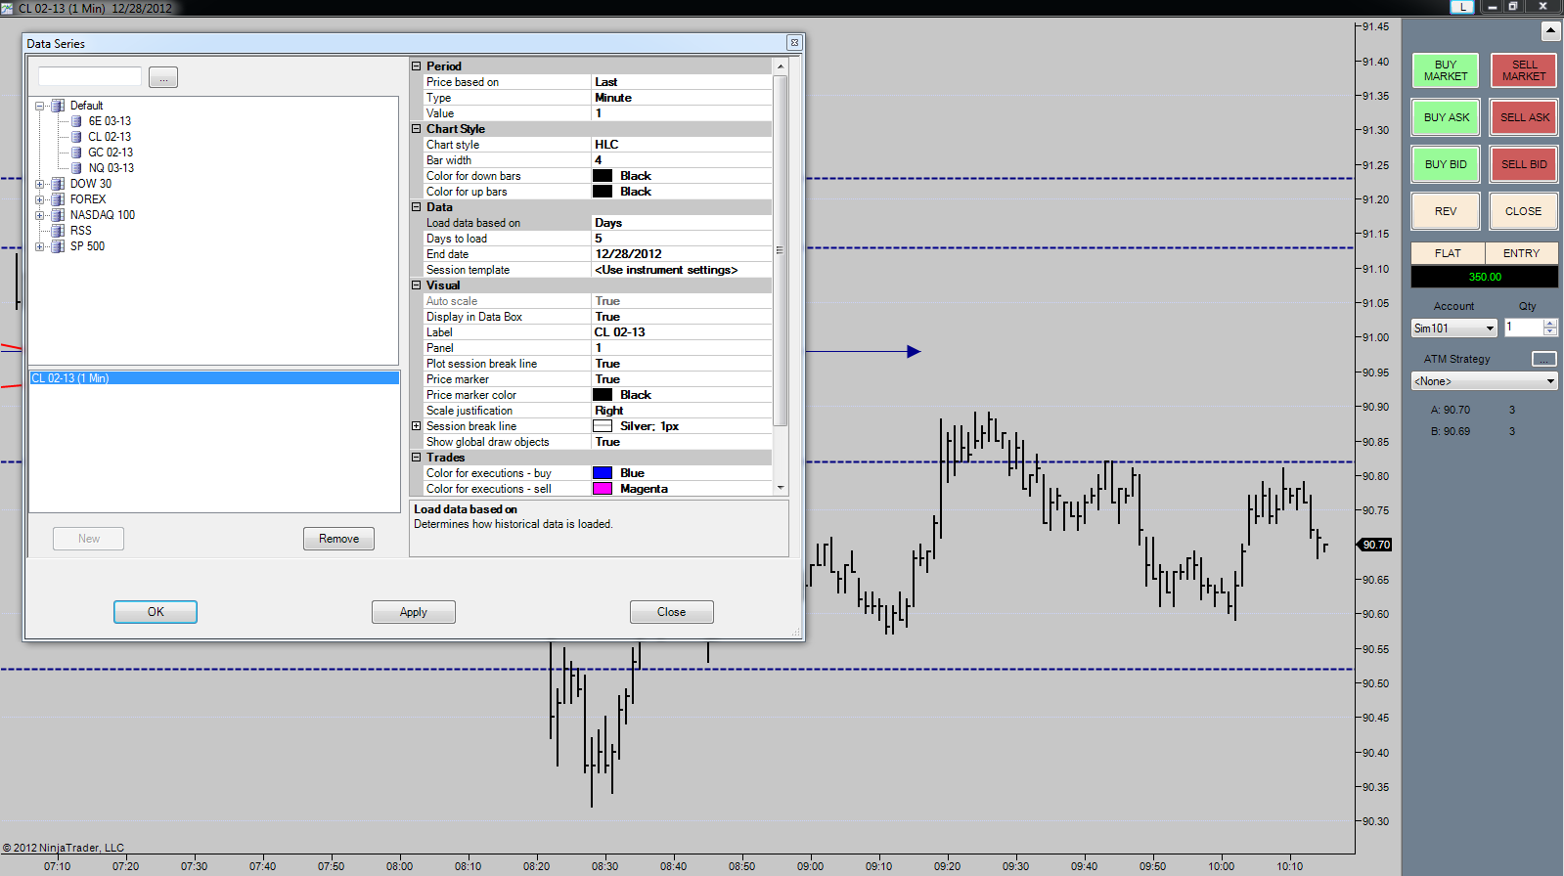Click the magenta executions-sell color swatch
This screenshot has height=876, width=1564.
point(603,489)
